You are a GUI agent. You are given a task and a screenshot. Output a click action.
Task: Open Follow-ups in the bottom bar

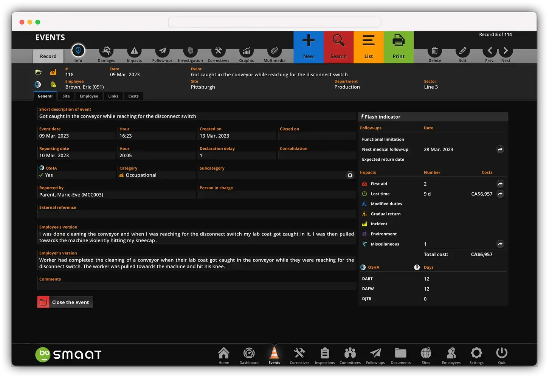coord(375,356)
